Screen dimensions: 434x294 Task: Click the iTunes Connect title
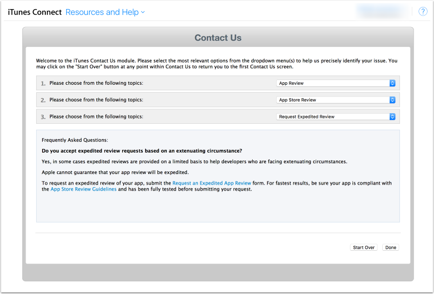(35, 12)
